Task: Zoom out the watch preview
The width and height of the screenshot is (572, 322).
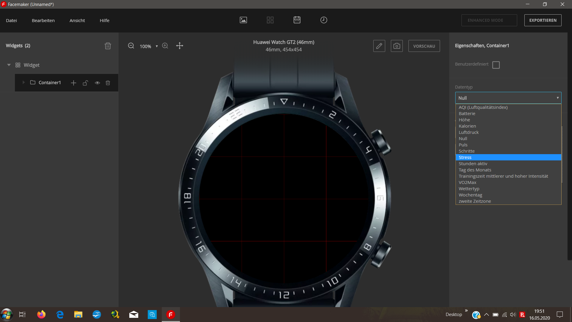Action: pos(131,46)
